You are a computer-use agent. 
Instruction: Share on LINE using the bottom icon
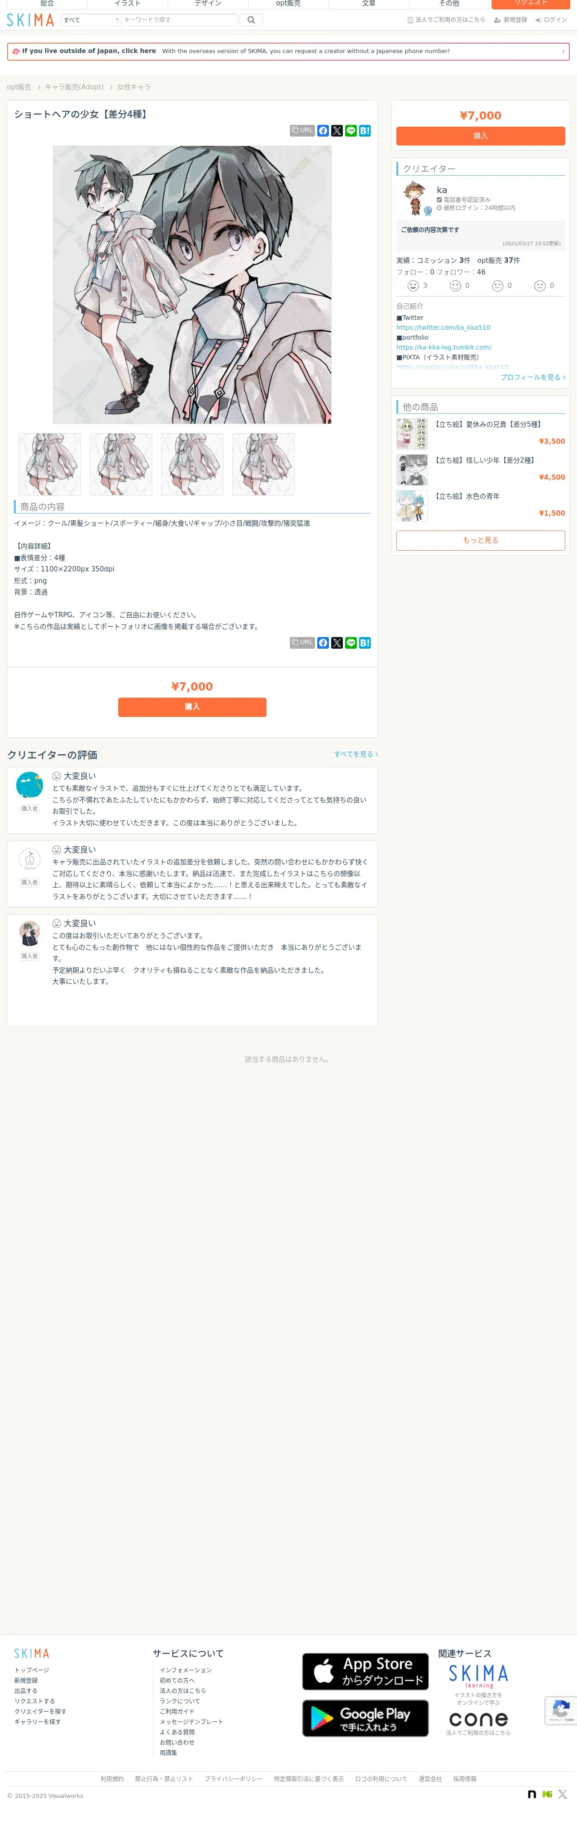pyautogui.click(x=351, y=643)
